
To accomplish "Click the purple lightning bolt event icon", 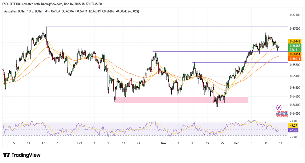I will coord(279,107).
